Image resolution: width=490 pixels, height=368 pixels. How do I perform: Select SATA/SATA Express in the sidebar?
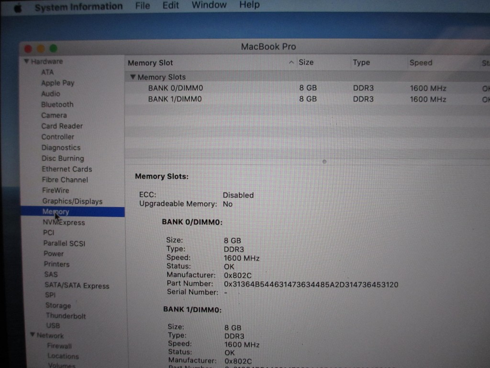pos(77,286)
